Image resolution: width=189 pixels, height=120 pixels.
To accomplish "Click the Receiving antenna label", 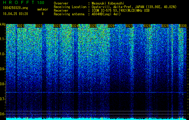I will coord(69,14).
